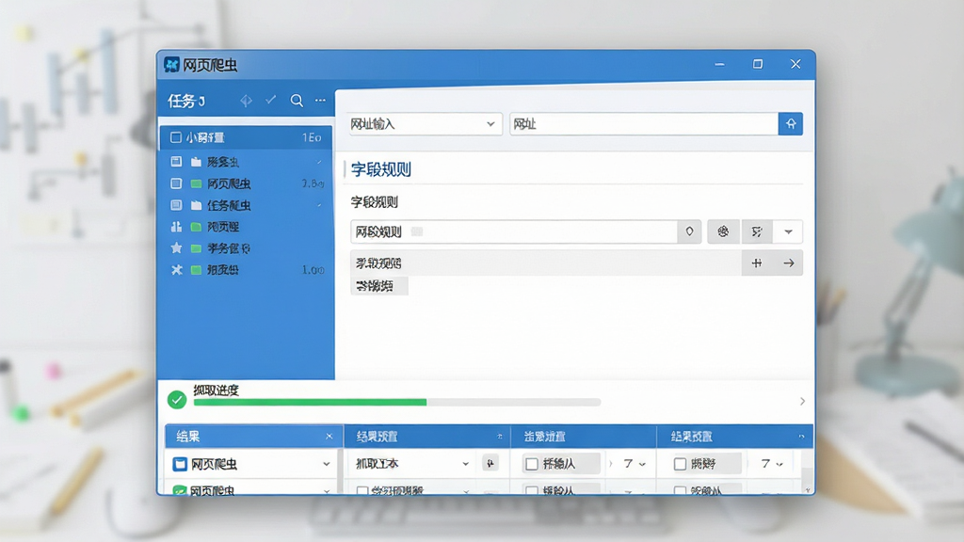This screenshot has width=964, height=542.
Task: Expand the second sidebar row using its chevron
Action: (319, 162)
